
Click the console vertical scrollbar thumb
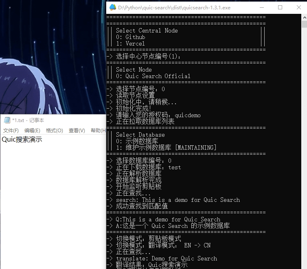tap(304, 24)
